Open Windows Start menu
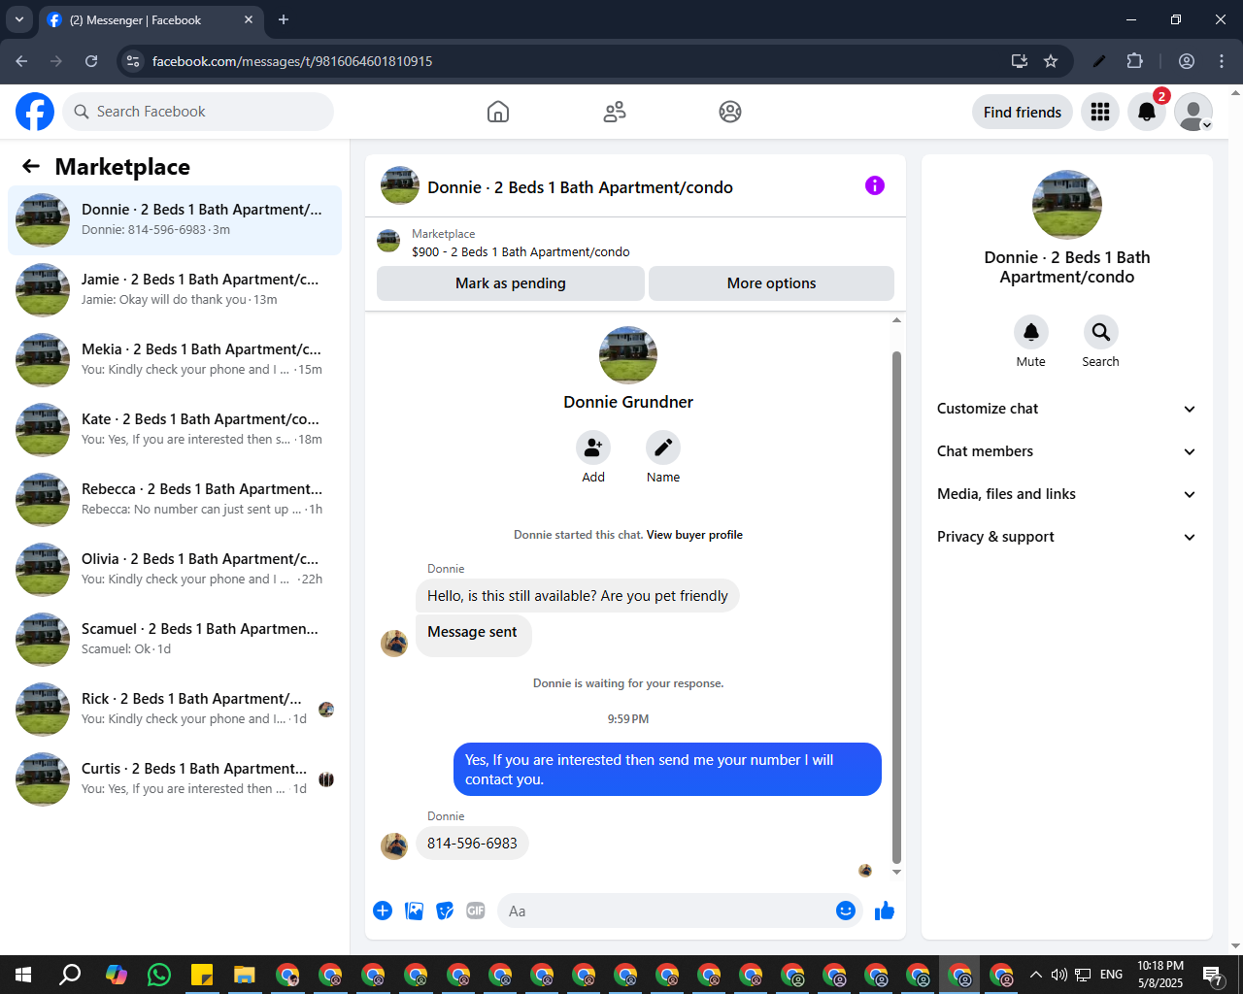 click(x=23, y=975)
